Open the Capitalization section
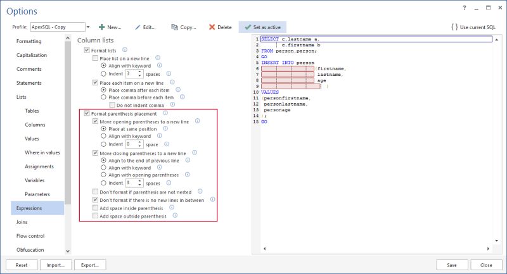The image size is (507, 274). 31,55
